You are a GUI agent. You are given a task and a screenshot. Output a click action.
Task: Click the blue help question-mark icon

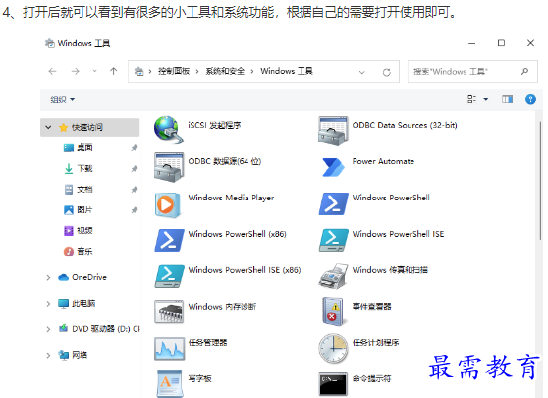coord(530,99)
